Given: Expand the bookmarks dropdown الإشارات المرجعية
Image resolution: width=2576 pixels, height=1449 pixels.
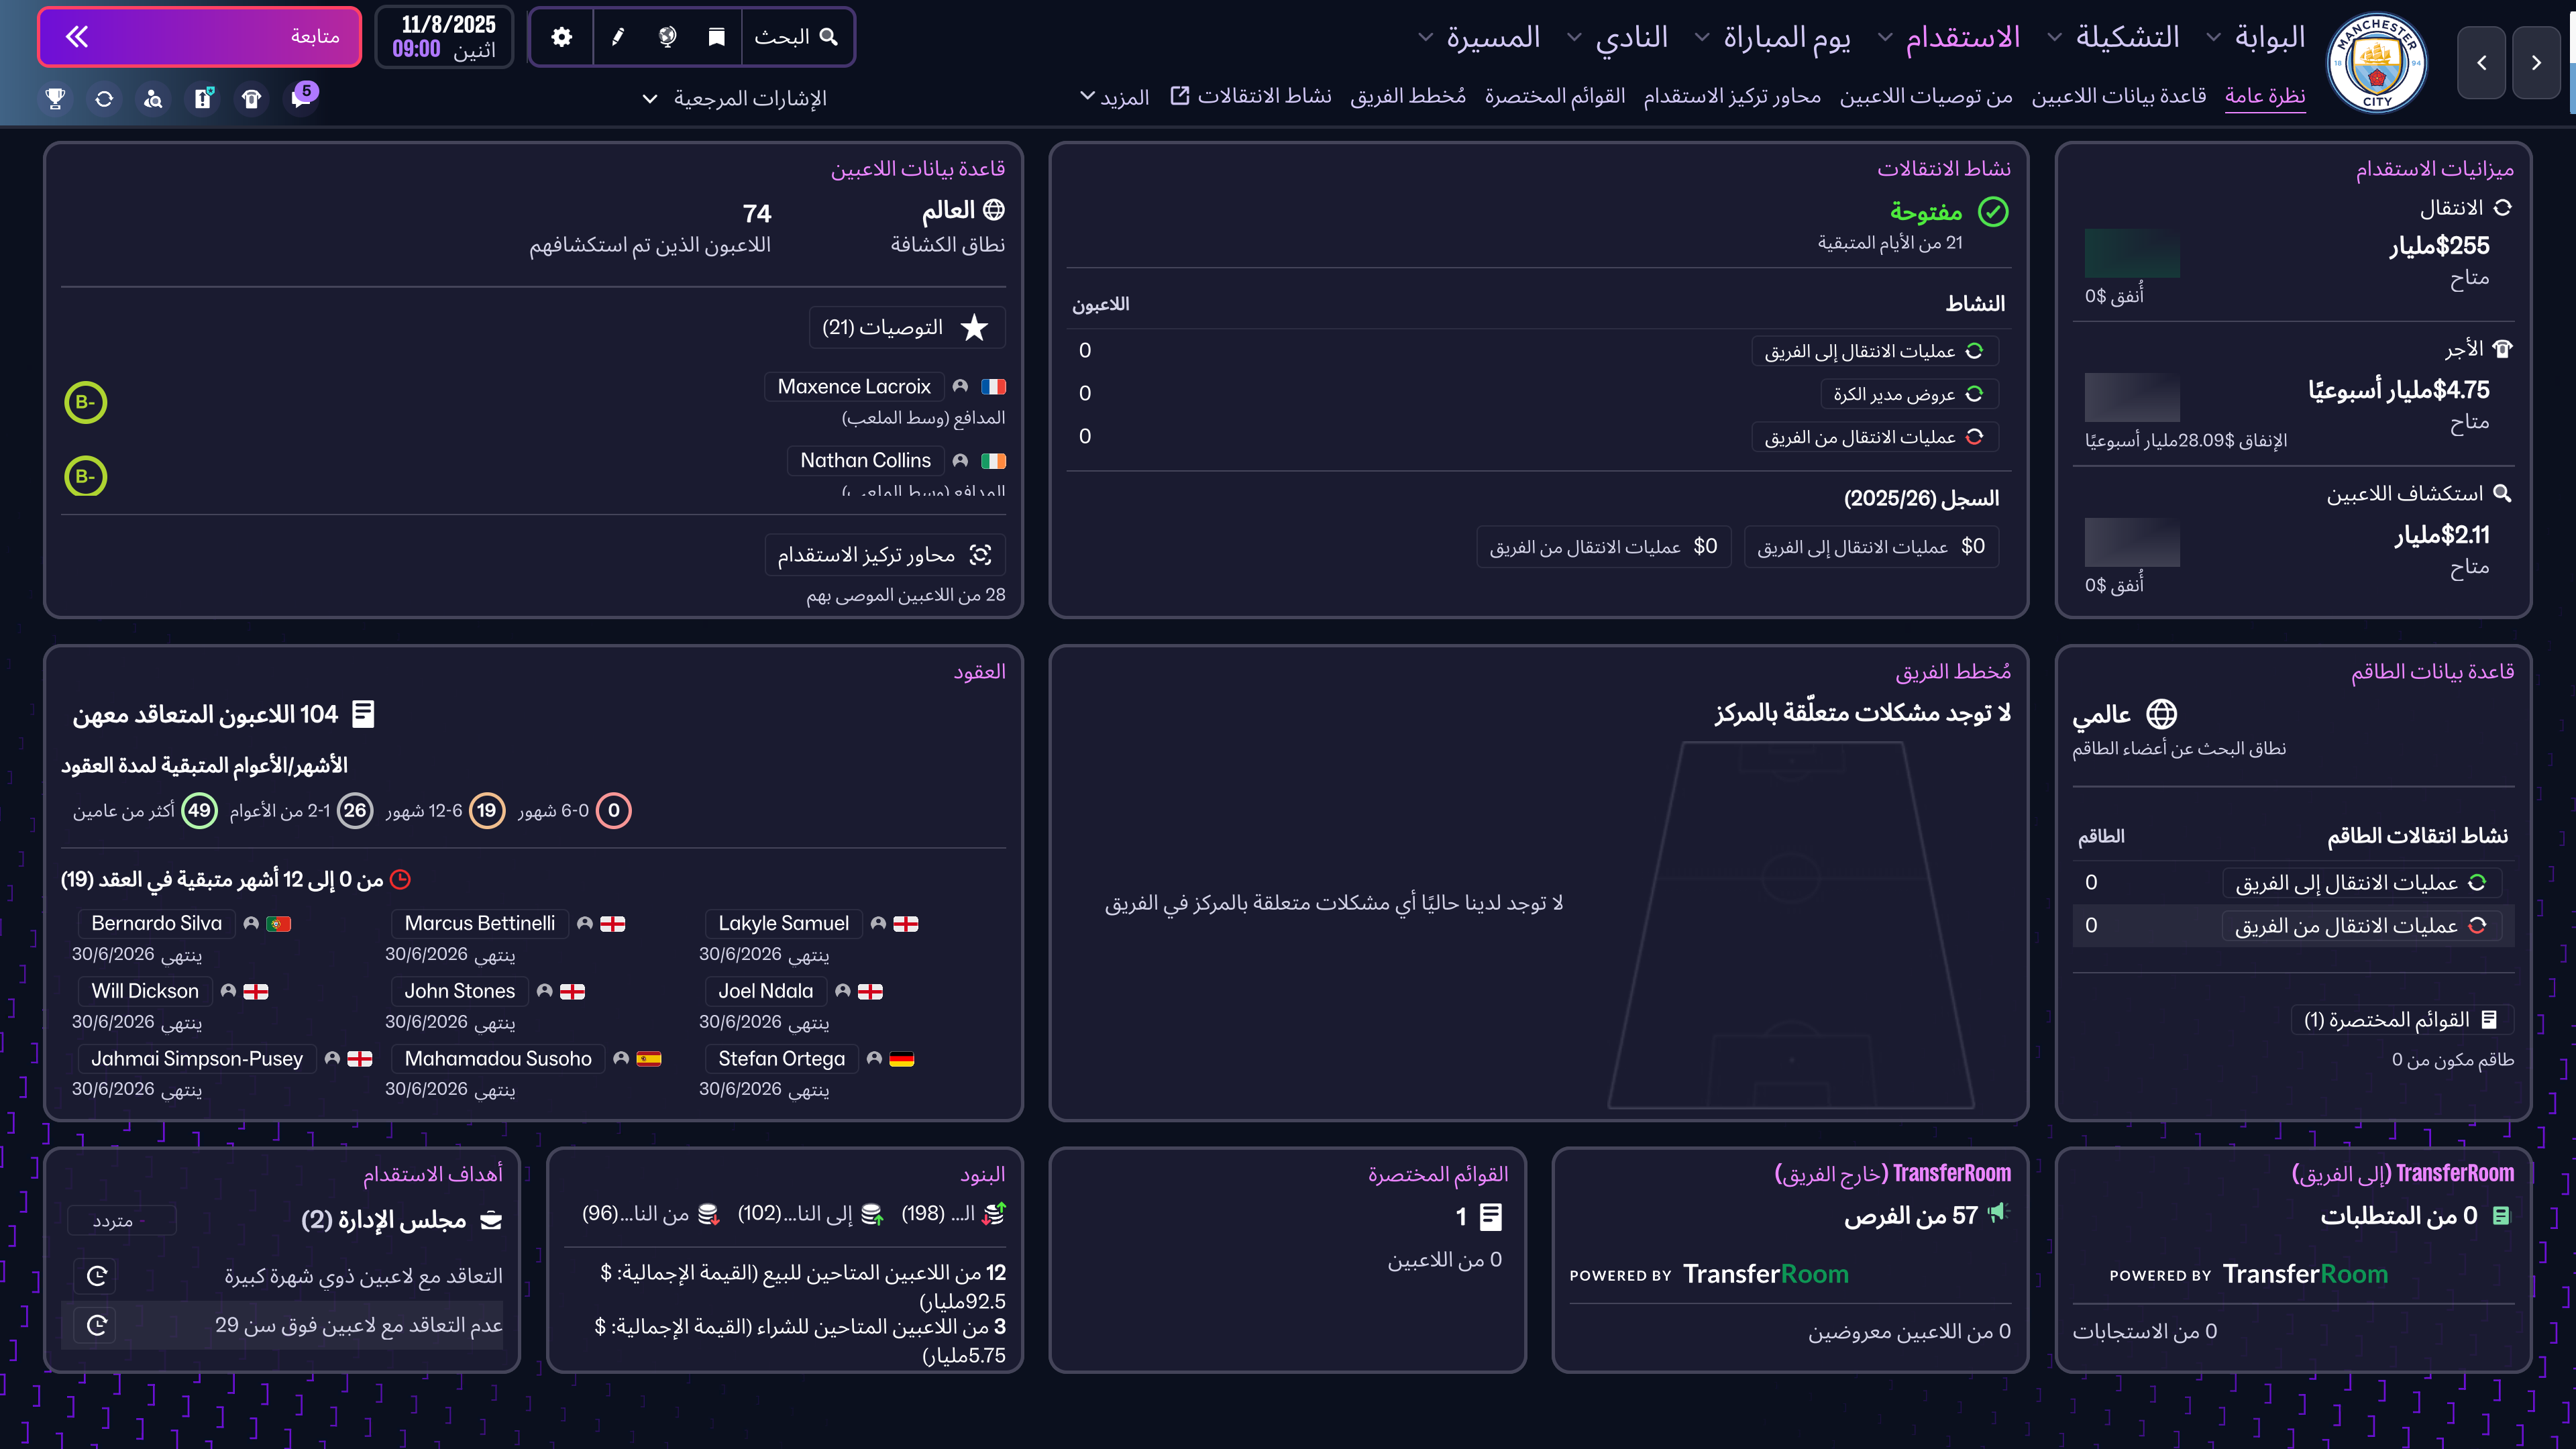Looking at the screenshot, I should pos(735,98).
